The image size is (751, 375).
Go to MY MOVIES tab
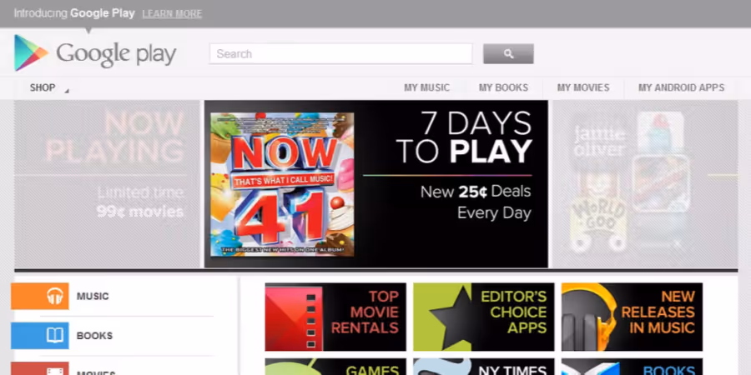tap(583, 88)
